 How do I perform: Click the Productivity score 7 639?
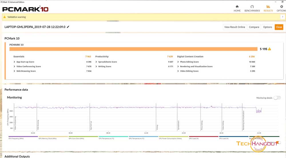click(x=170, y=56)
